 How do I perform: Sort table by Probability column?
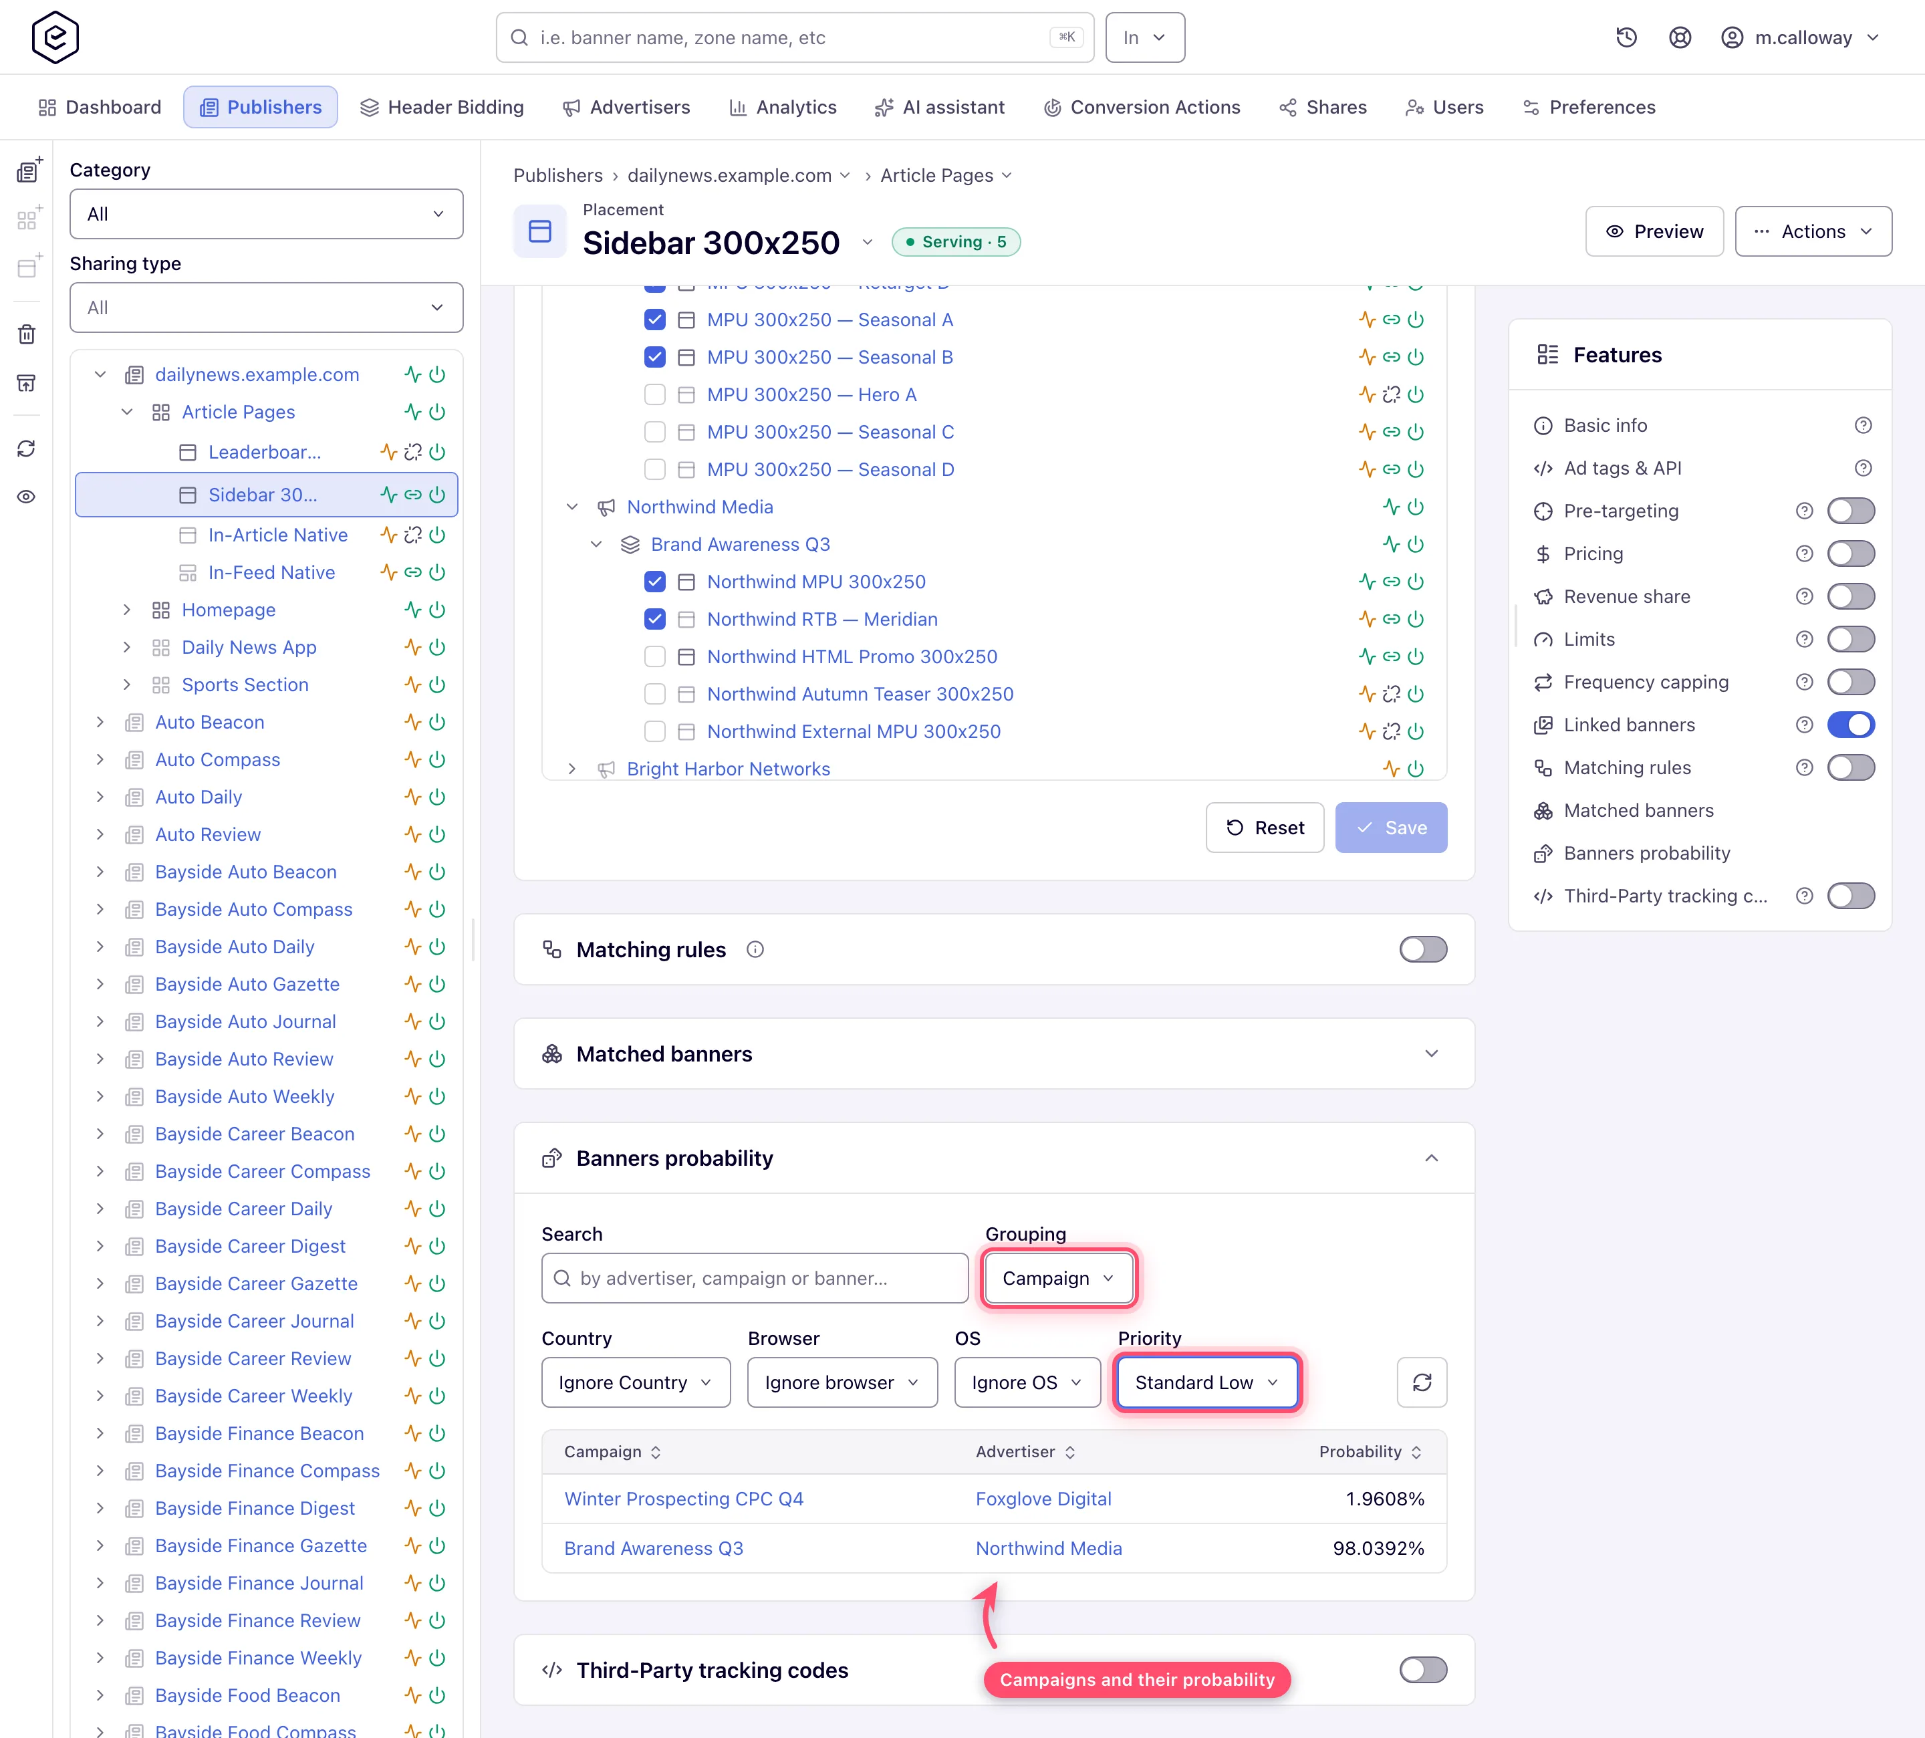coord(1370,1451)
